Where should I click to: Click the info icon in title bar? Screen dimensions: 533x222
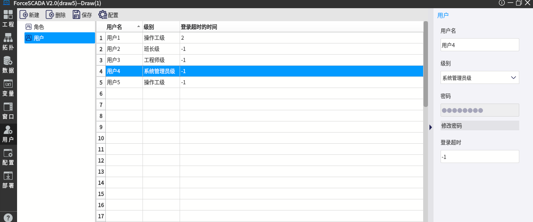[502, 3]
